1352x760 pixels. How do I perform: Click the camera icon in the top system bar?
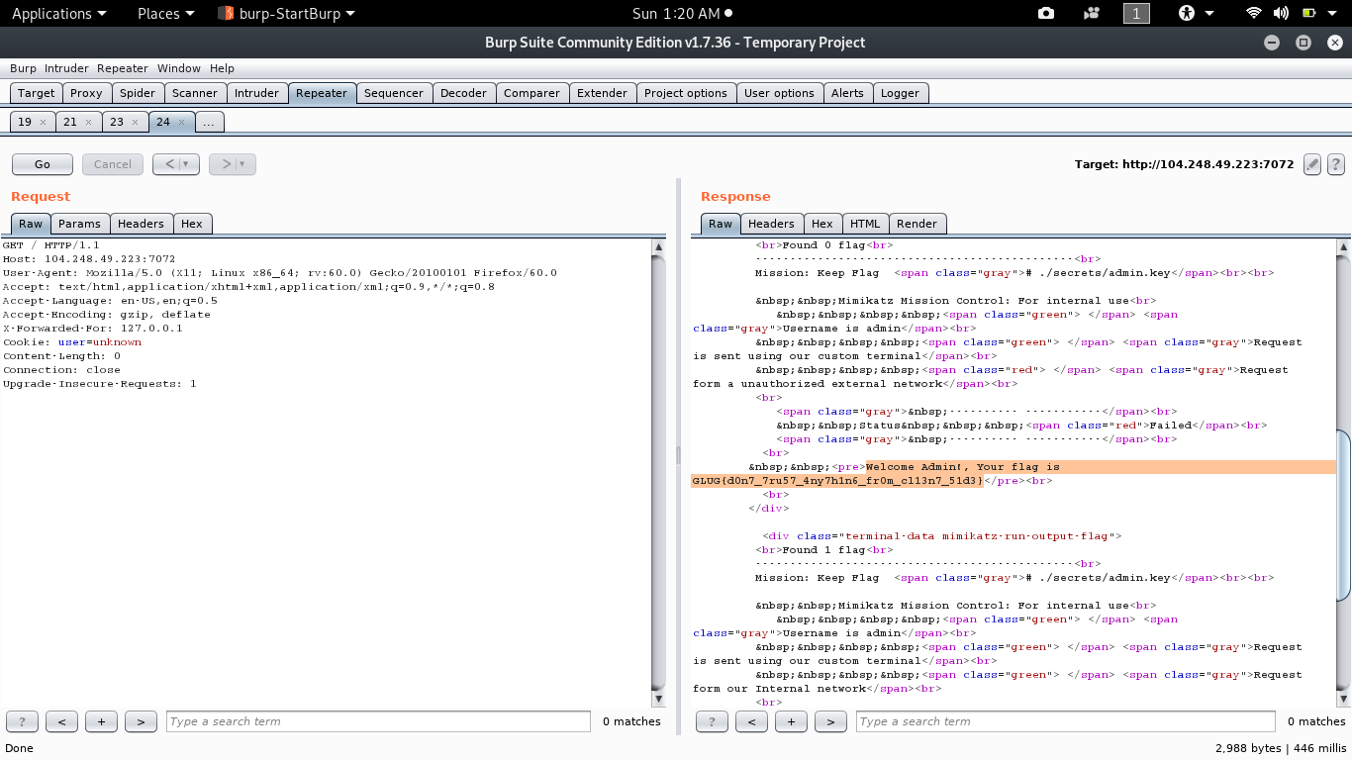point(1044,13)
